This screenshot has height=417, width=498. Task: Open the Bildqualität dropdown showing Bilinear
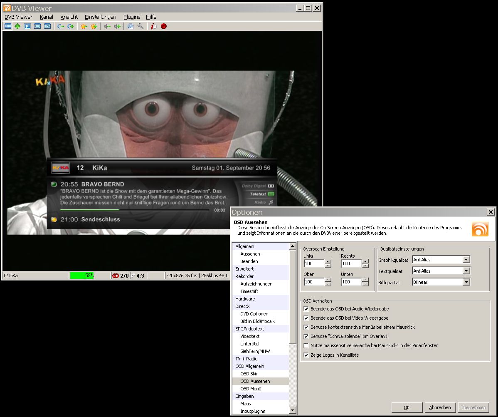coord(466,282)
